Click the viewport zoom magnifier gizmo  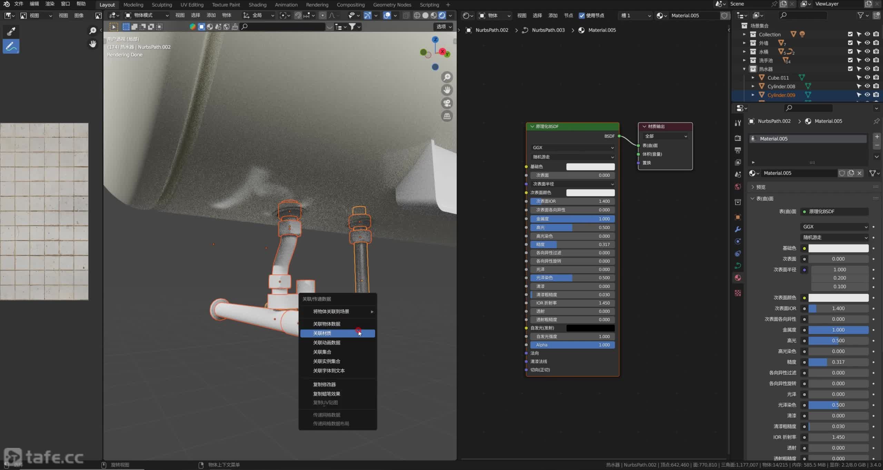(447, 77)
